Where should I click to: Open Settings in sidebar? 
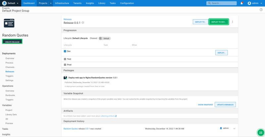tap(9, 80)
